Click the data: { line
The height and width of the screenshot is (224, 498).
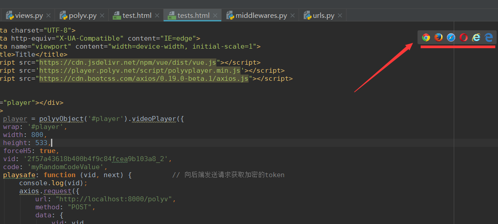point(49,216)
